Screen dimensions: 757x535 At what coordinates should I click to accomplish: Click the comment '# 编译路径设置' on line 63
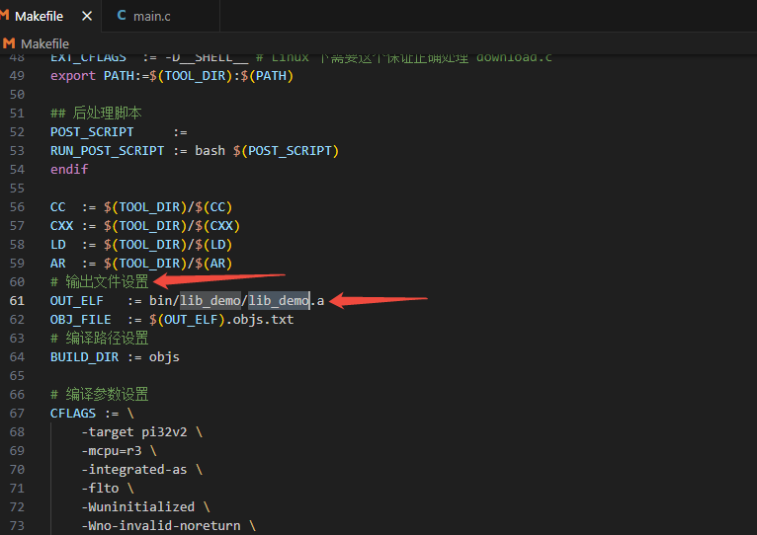[x=100, y=339]
